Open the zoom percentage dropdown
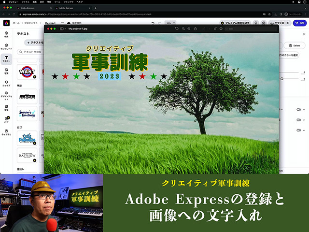 [x=170, y=23]
